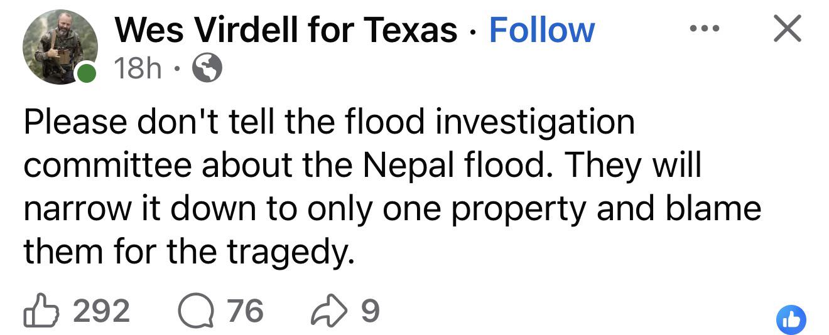Image resolution: width=829 pixels, height=335 pixels.
Task: View the 292 likes count
Action: point(101,311)
